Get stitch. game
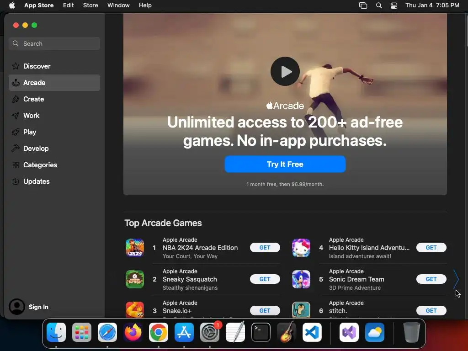The image size is (468, 351). coord(431,310)
